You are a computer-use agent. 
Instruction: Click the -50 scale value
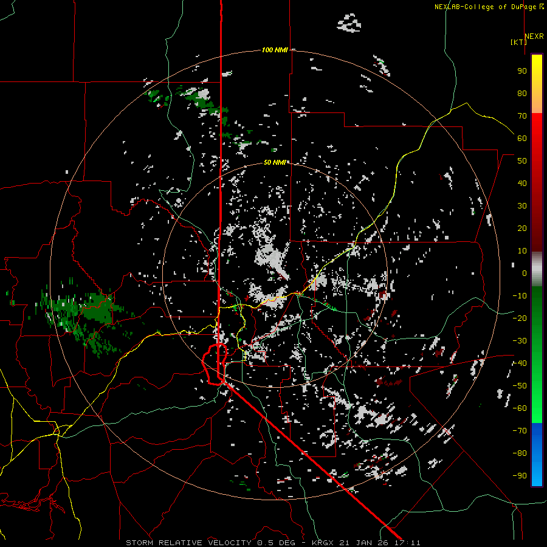click(x=520, y=386)
